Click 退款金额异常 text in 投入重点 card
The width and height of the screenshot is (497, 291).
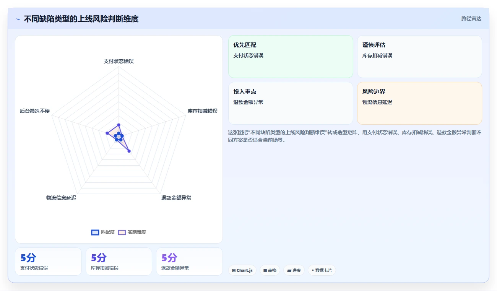pos(248,102)
